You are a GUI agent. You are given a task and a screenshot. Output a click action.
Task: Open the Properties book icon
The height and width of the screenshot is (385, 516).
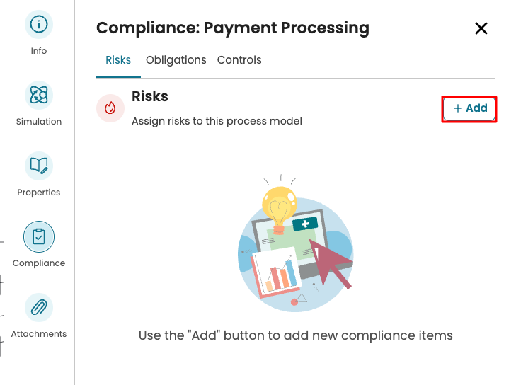click(39, 166)
